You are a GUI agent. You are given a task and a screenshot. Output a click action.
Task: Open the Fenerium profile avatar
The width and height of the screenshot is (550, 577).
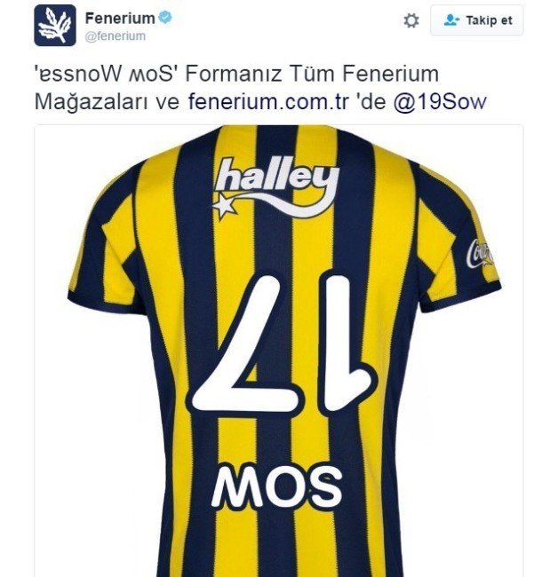click(x=55, y=26)
